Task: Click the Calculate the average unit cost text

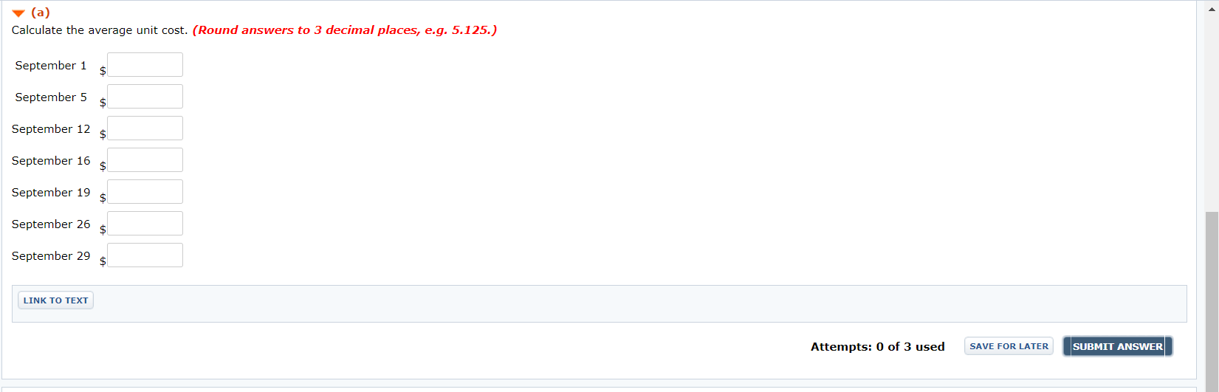Action: pos(100,30)
